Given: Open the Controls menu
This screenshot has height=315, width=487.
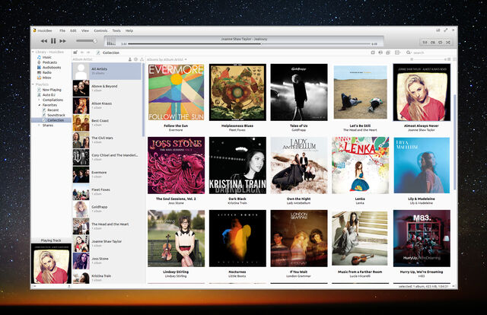Looking at the screenshot, I should point(100,30).
